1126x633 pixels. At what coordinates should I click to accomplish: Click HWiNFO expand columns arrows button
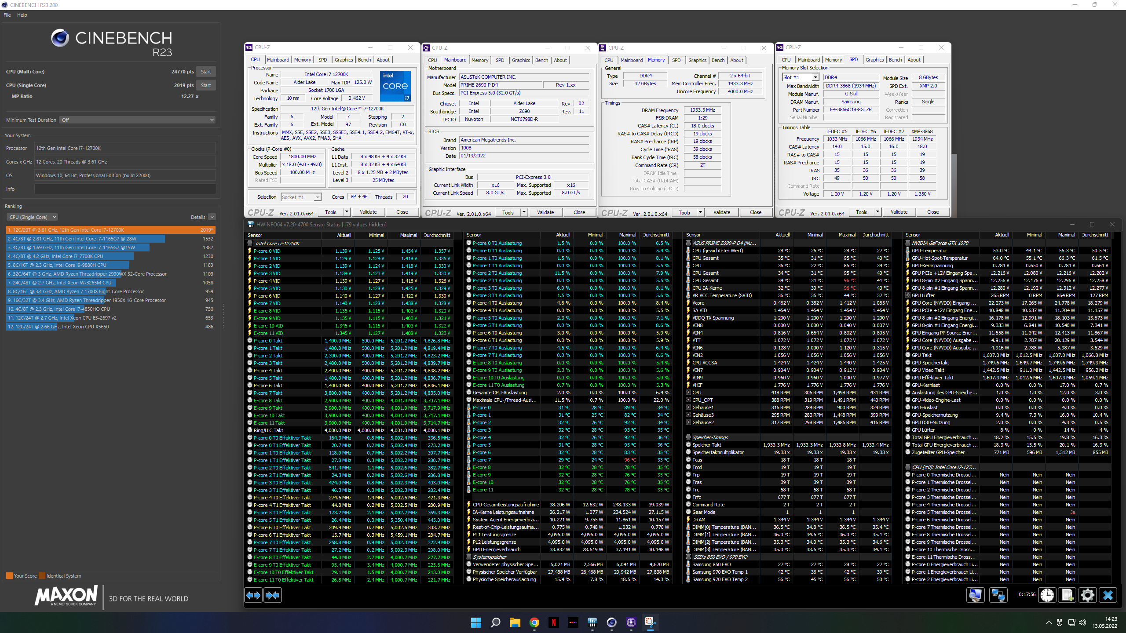pyautogui.click(x=253, y=595)
